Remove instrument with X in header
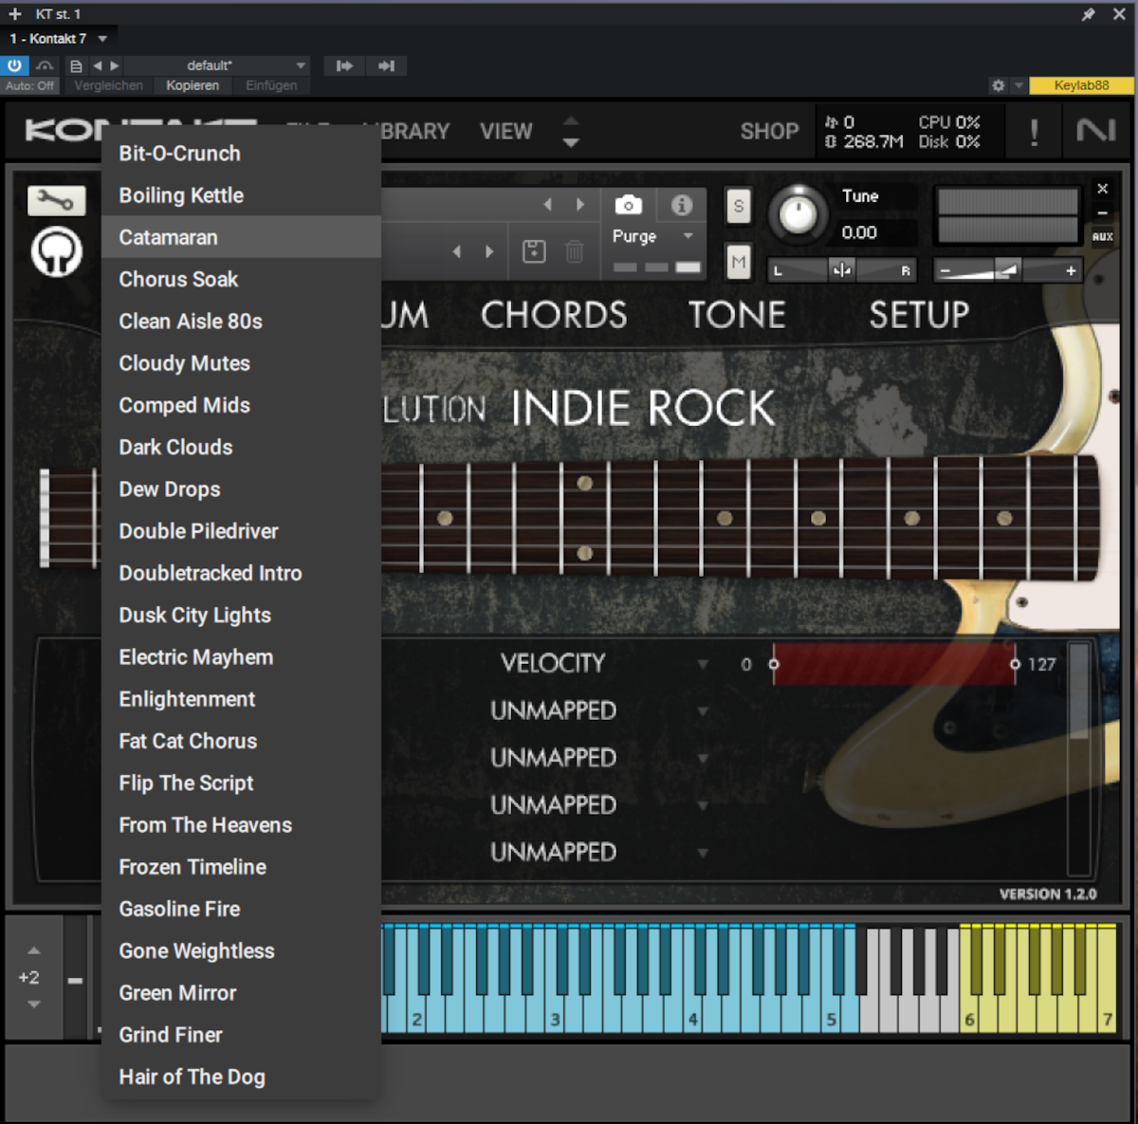 click(1102, 189)
